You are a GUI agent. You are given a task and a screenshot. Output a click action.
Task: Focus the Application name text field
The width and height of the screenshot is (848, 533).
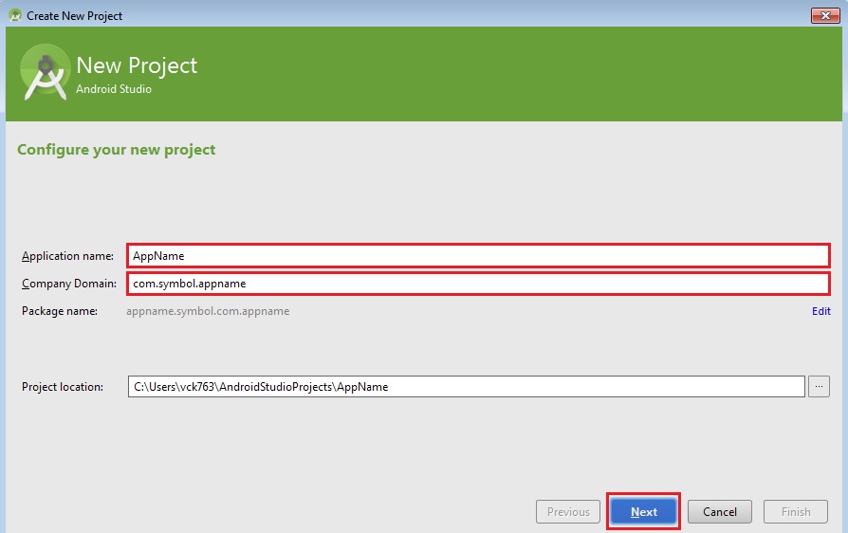[478, 256]
